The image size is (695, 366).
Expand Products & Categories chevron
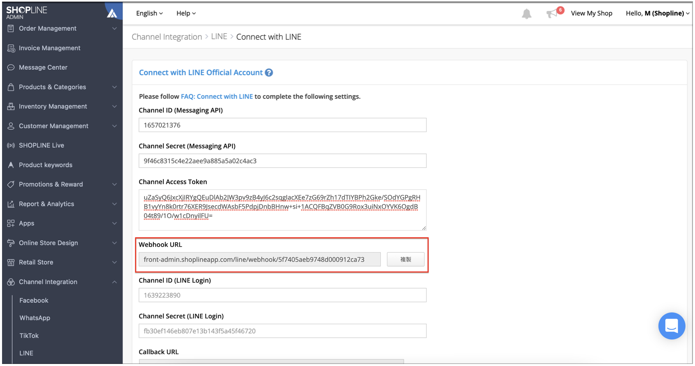click(x=114, y=87)
